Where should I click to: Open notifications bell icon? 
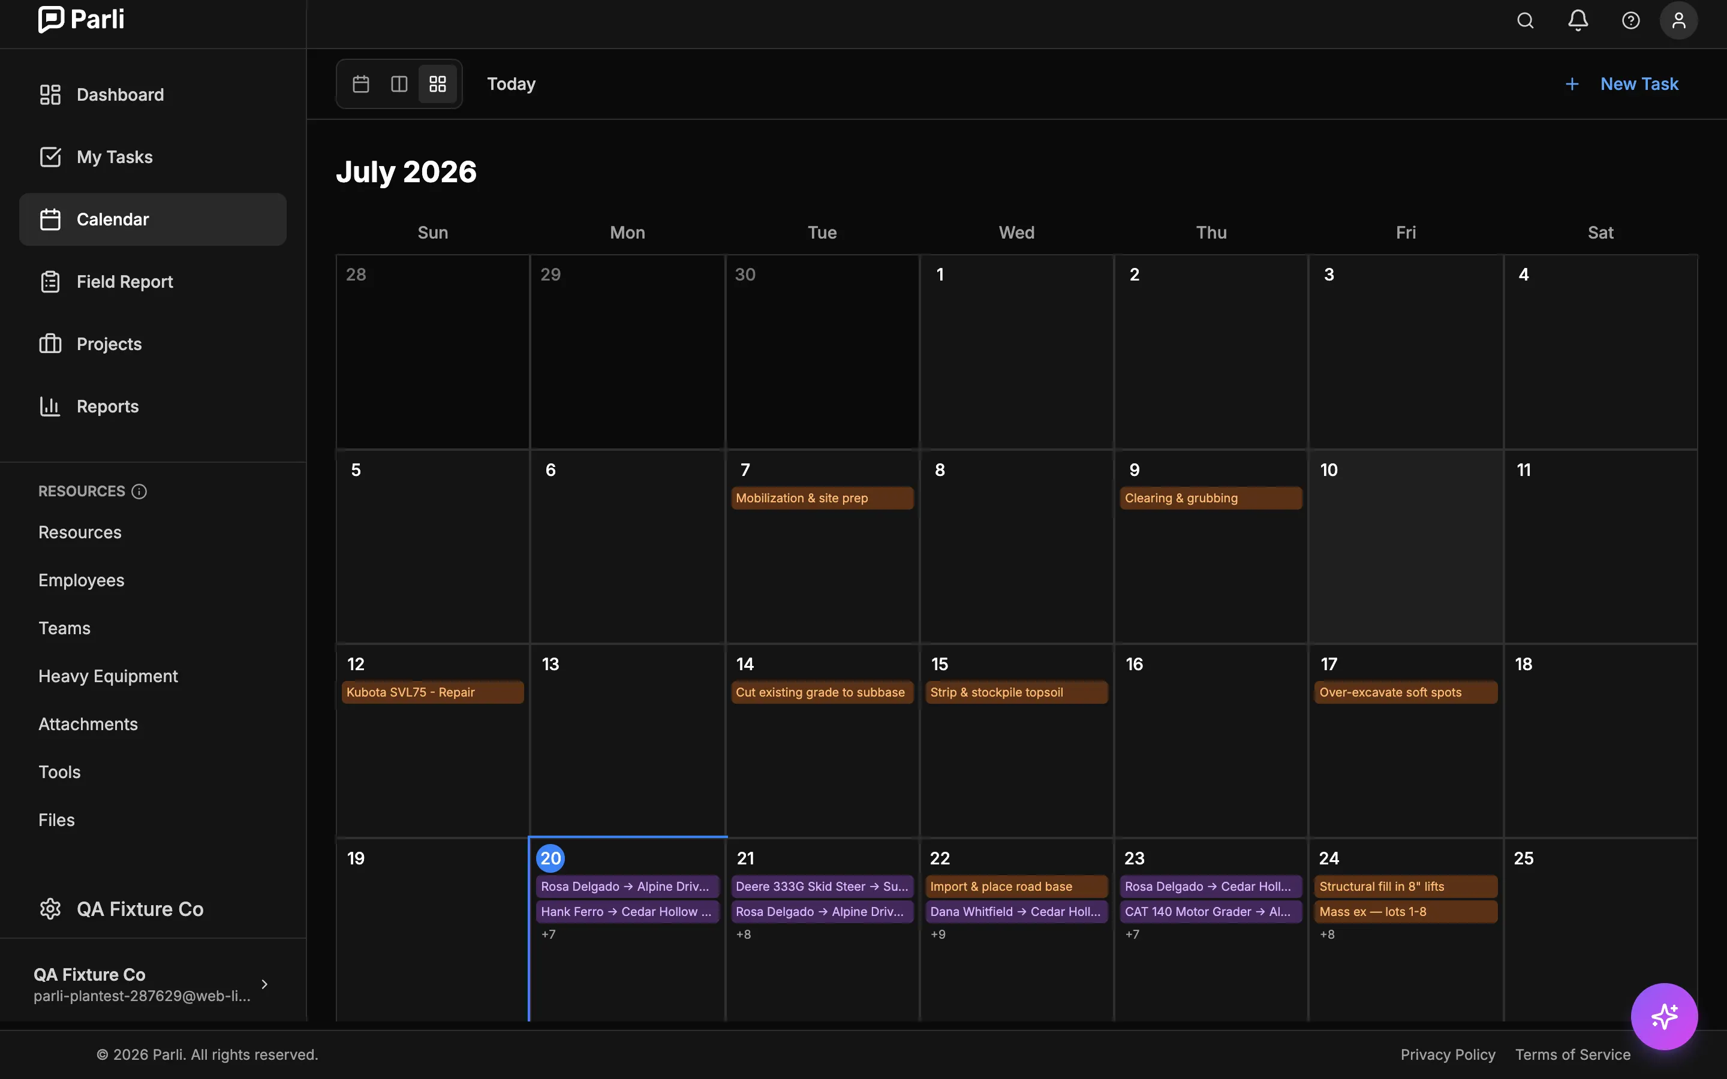tap(1578, 21)
